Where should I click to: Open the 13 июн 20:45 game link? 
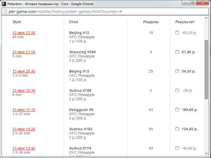click(x=24, y=71)
